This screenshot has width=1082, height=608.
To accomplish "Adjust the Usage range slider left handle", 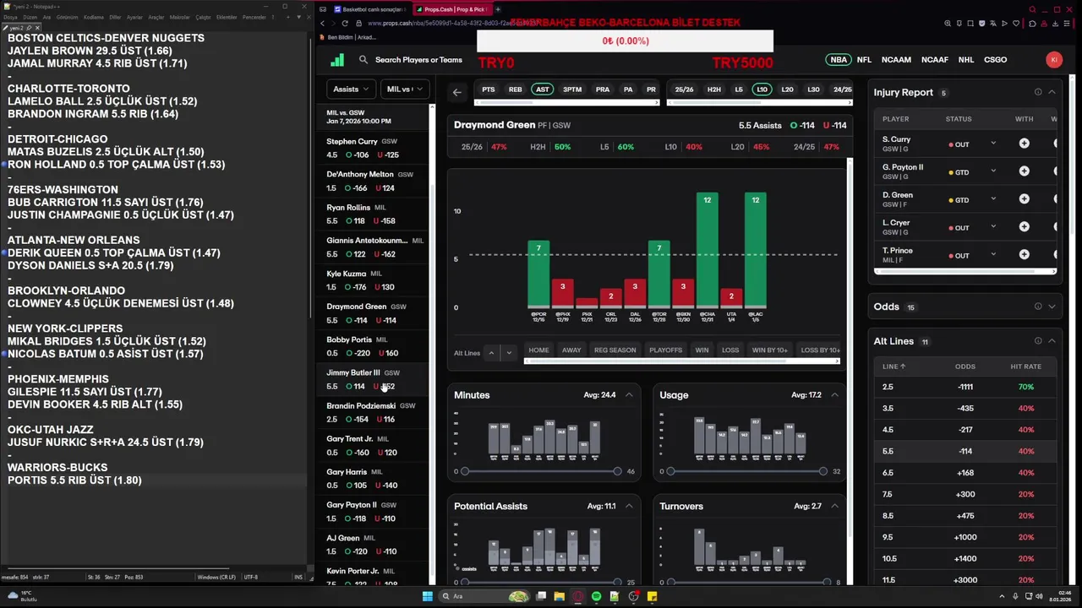I will click(x=670, y=471).
